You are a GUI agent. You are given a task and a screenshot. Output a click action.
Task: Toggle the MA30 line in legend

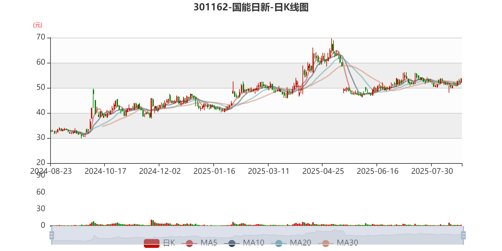338,243
